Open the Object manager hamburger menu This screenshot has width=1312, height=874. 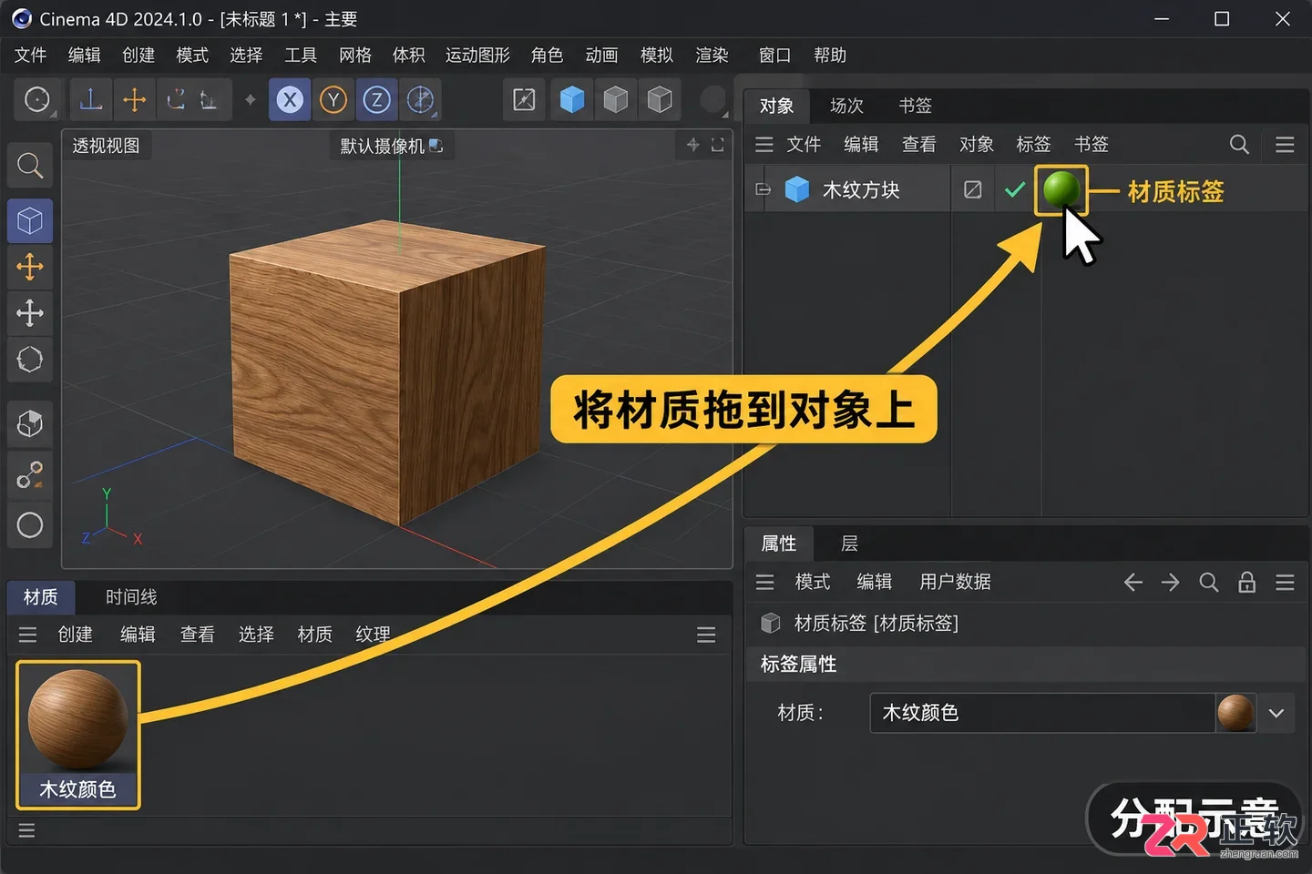pos(764,144)
